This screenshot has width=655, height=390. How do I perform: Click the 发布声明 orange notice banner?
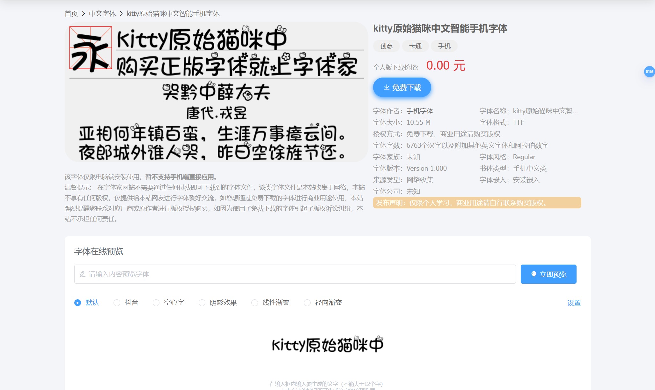(x=477, y=203)
